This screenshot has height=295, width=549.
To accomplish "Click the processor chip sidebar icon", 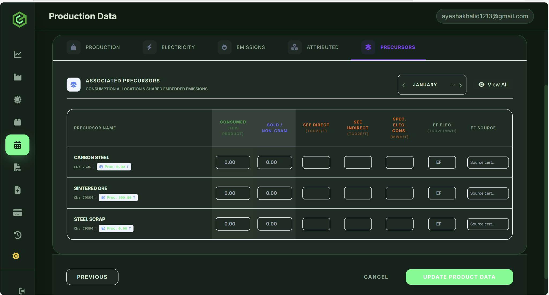I will coord(17,100).
